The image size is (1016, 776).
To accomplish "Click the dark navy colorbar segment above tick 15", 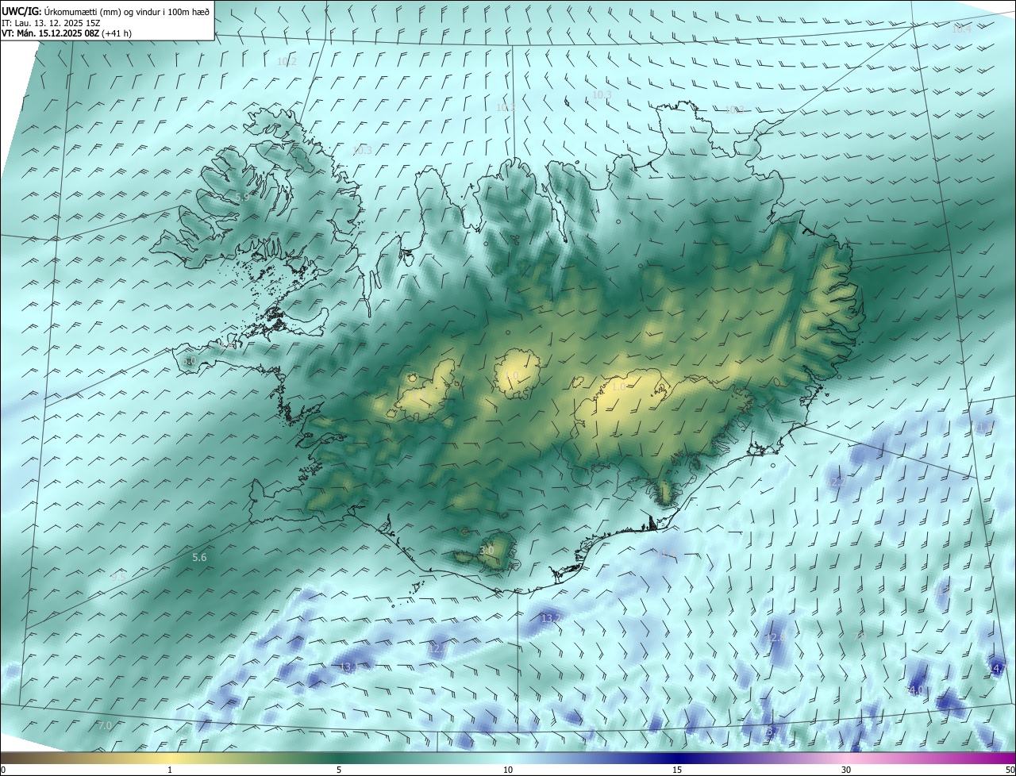I will coord(677,758).
